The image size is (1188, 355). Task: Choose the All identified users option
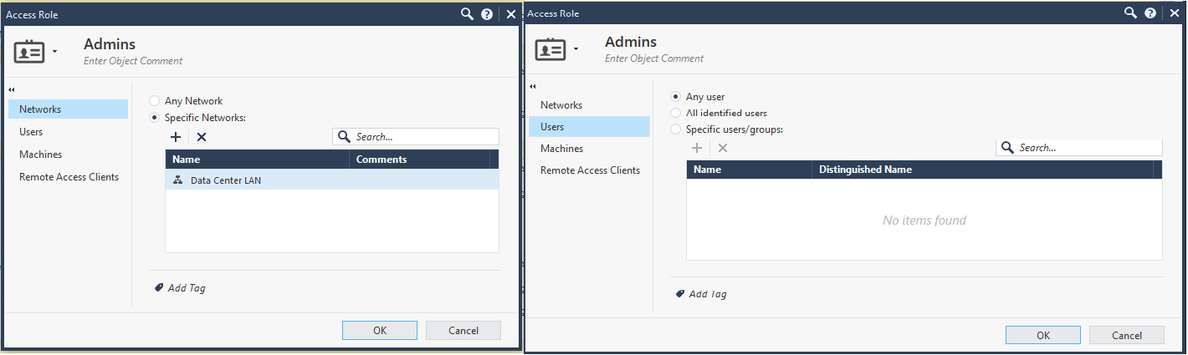(x=676, y=113)
